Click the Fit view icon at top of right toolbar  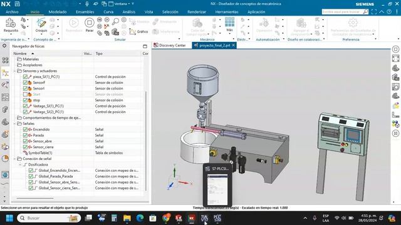395,58
